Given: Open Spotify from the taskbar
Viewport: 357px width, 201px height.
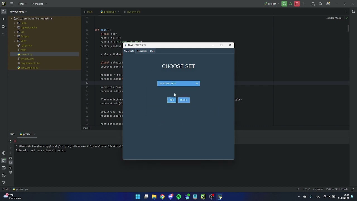Looking at the screenshot, I should pyautogui.click(x=178, y=197).
